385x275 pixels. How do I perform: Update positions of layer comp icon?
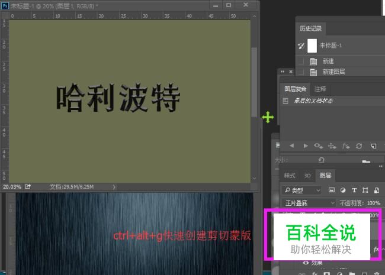(332, 146)
